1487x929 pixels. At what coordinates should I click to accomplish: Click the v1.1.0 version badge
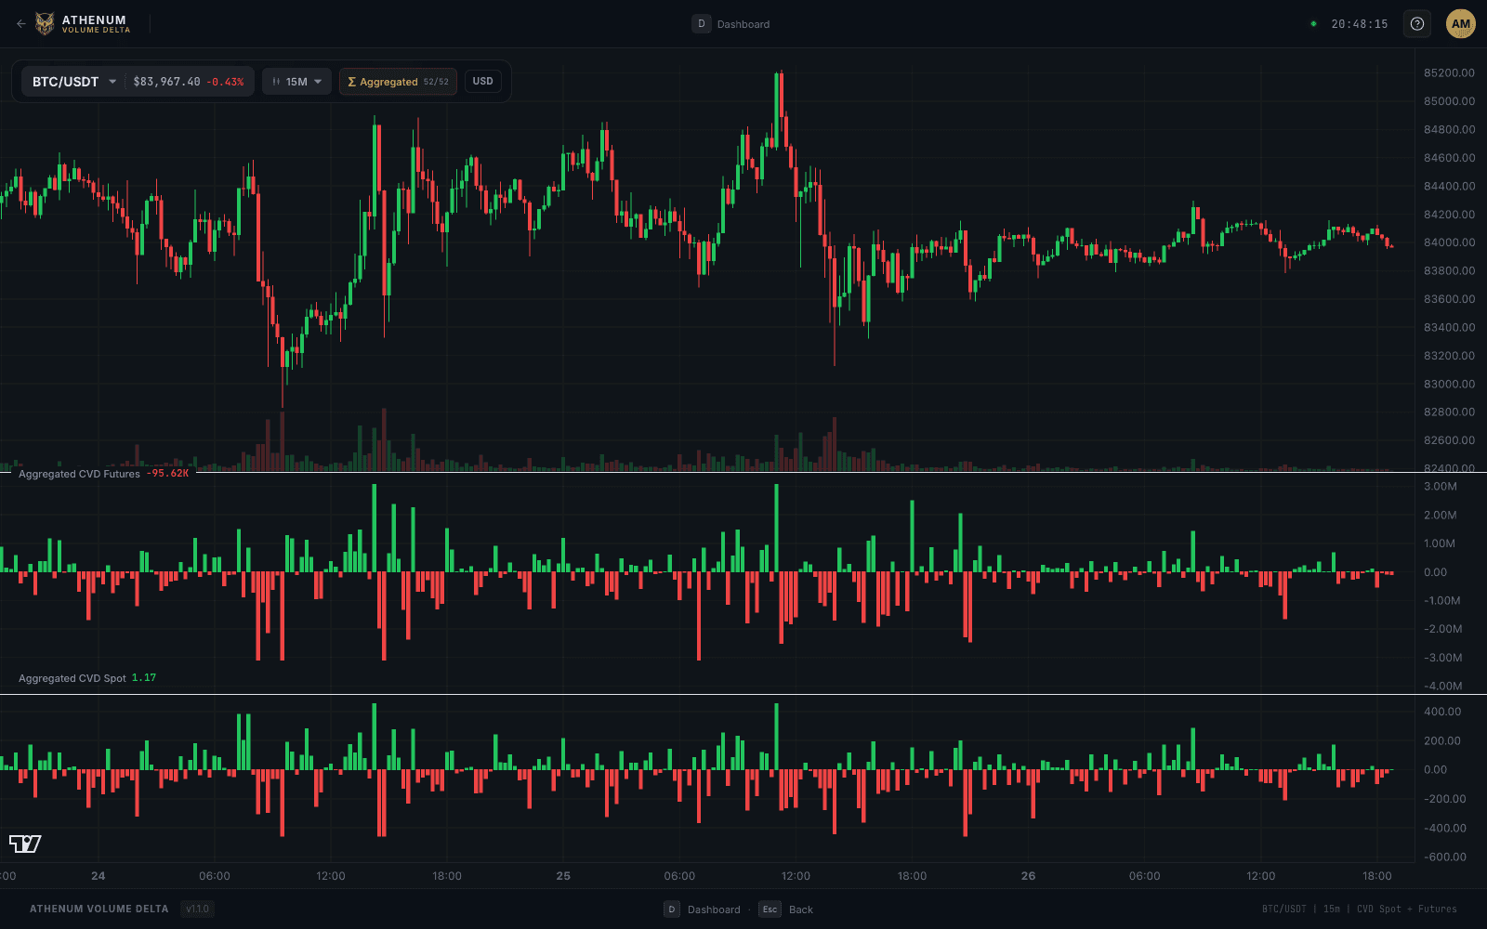[197, 909]
